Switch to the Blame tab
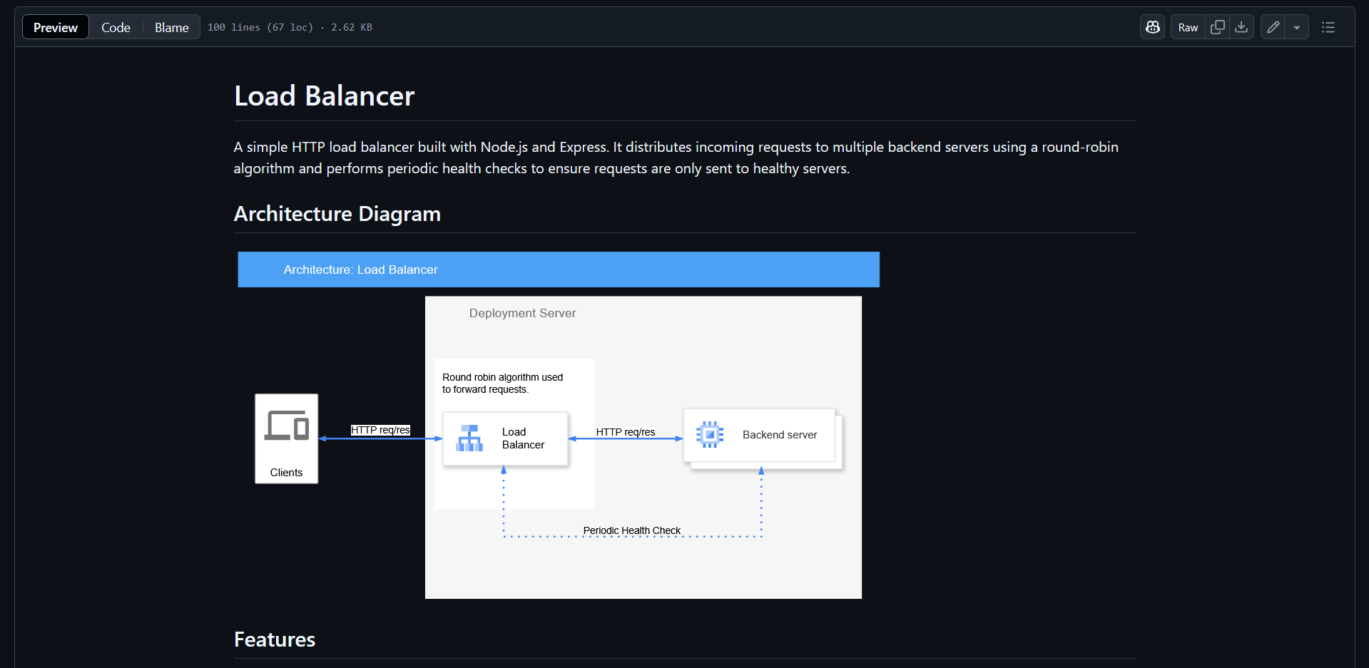Screen dimensions: 1369x668 [171, 26]
